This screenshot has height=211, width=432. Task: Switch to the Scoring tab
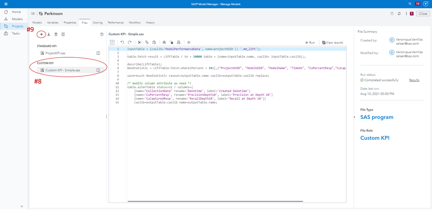[97, 22]
